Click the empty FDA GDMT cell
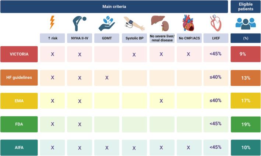This screenshot has width=261, height=156. [x=107, y=124]
